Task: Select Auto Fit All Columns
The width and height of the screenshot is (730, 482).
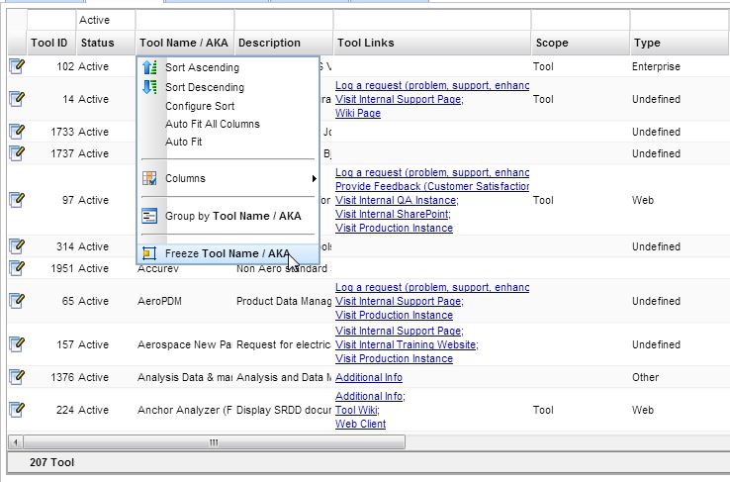Action: [212, 124]
